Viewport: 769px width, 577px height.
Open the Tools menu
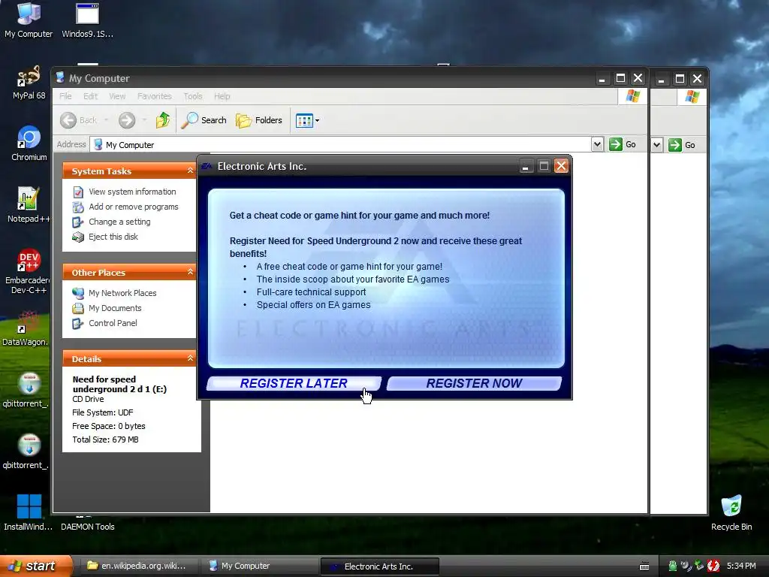(x=193, y=96)
